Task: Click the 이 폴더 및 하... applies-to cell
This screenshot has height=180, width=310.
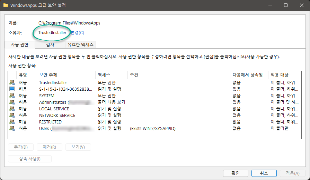Action: click(x=284, y=102)
